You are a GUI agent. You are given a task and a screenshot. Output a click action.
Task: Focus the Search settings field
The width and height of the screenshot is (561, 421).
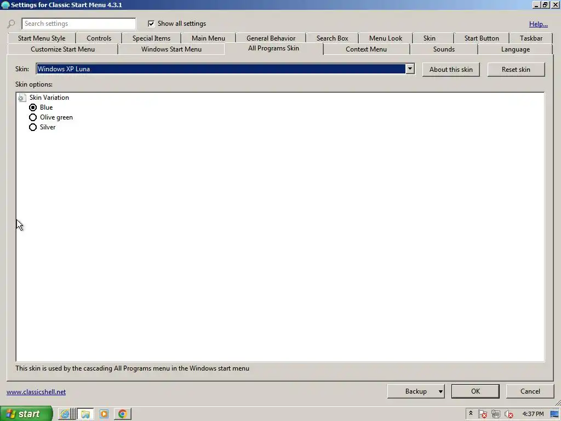79,24
